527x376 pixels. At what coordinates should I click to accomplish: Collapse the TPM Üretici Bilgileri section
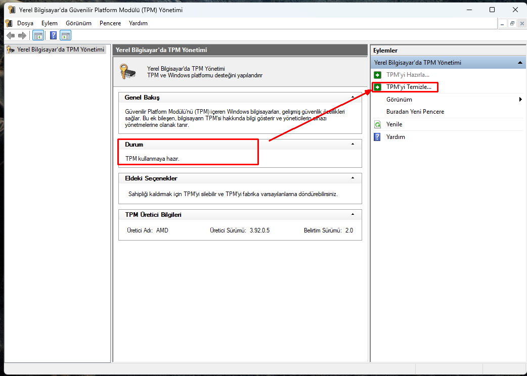point(353,214)
